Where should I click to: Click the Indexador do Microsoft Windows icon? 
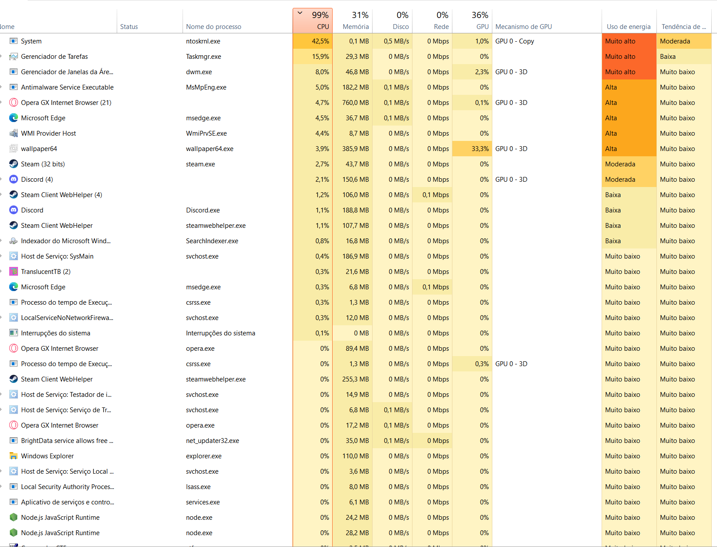click(x=14, y=241)
